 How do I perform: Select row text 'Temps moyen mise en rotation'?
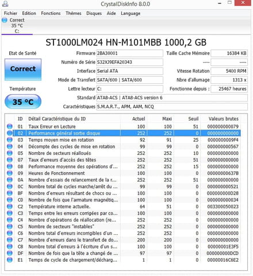pyautogui.click(x=61, y=140)
